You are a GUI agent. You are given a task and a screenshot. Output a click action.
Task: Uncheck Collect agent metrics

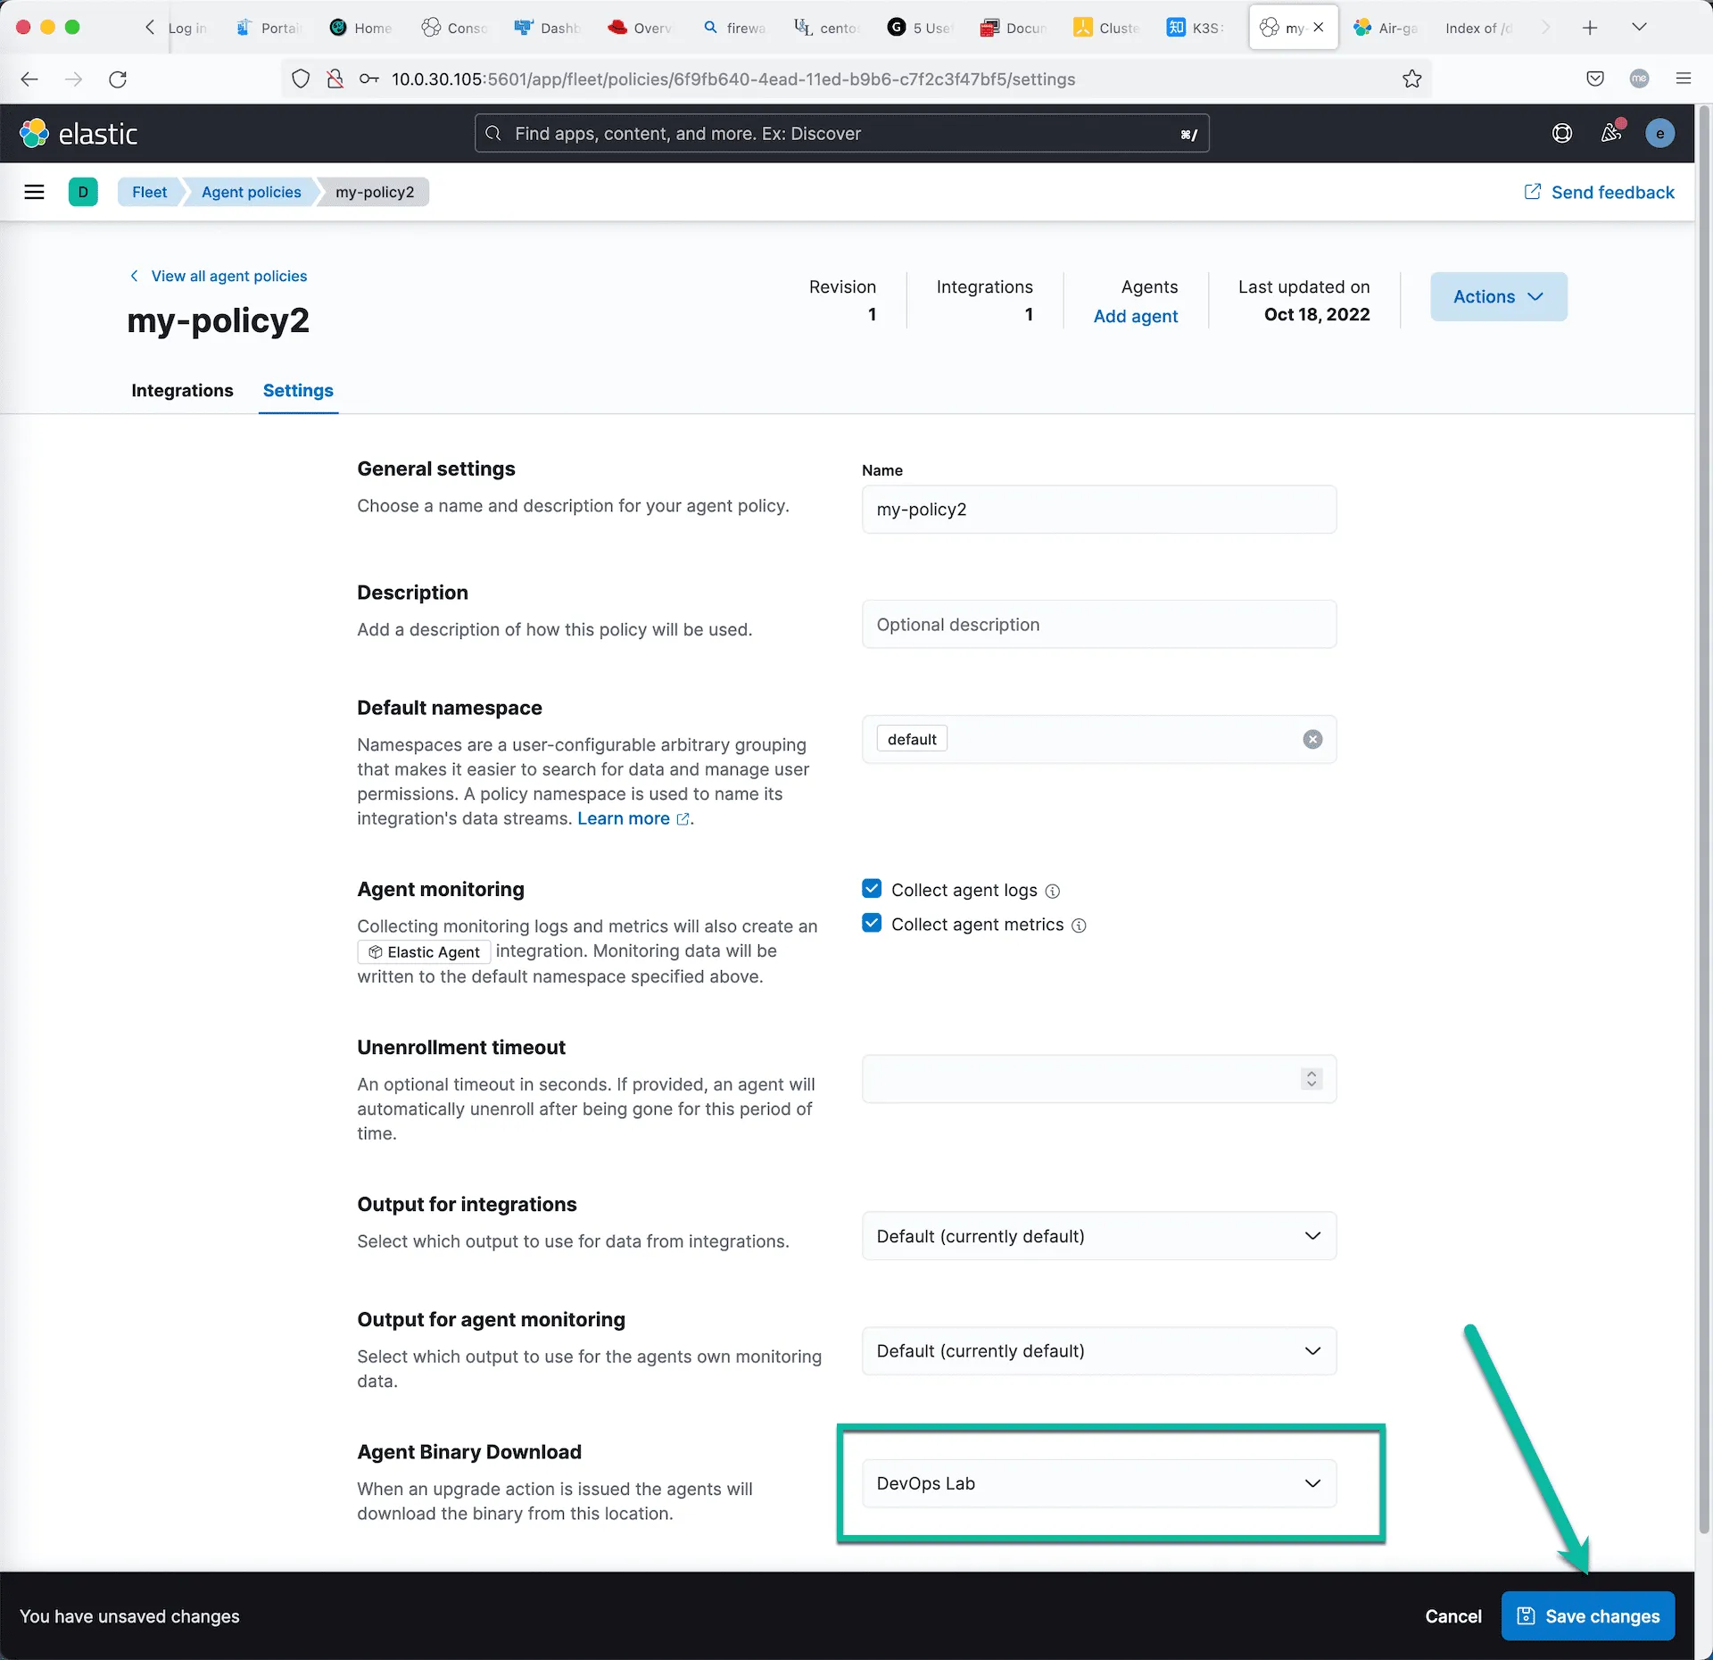point(872,924)
